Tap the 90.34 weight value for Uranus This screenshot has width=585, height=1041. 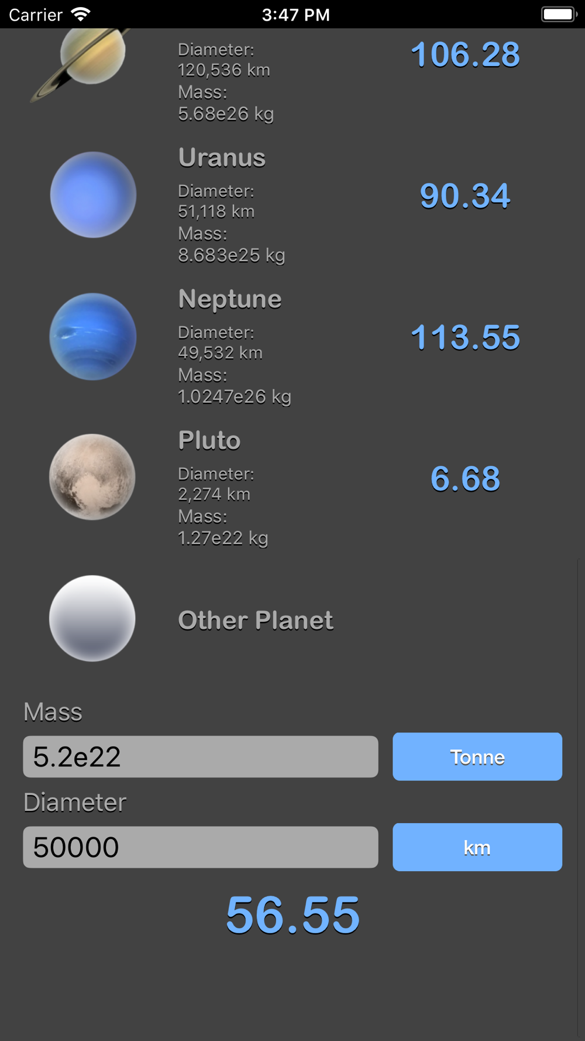coord(465,196)
